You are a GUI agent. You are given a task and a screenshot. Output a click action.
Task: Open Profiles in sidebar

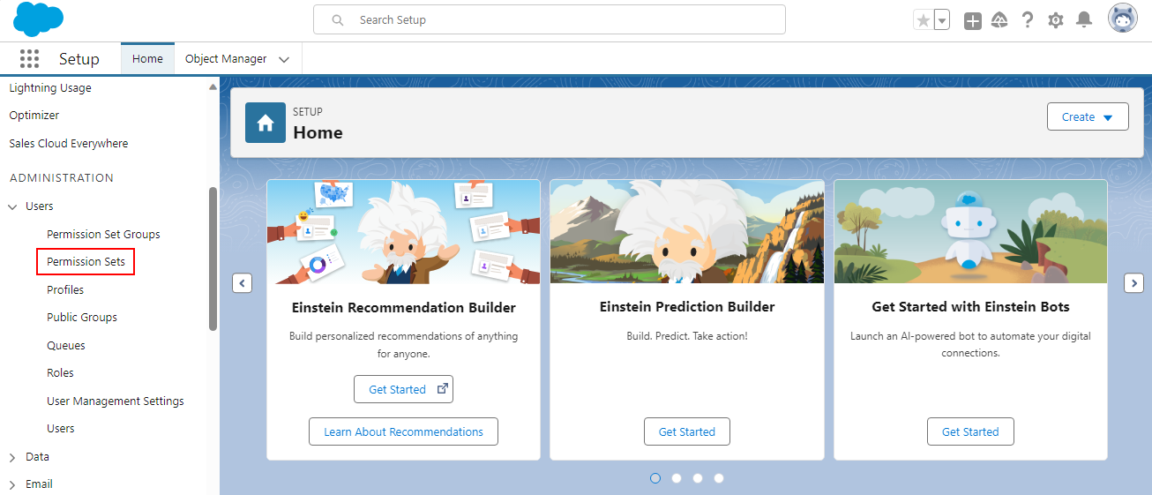(65, 289)
